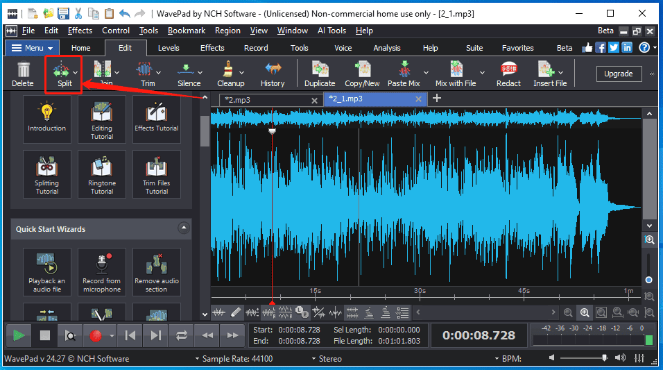Click the cut scissors icon

point(78,14)
